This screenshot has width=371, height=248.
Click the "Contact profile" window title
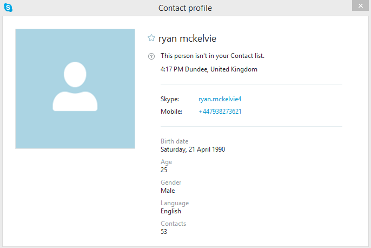tap(185, 8)
